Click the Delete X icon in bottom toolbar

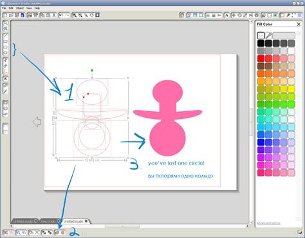(x=37, y=232)
